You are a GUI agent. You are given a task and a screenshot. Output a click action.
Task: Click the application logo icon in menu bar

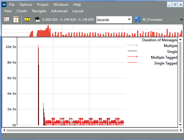(4, 5)
